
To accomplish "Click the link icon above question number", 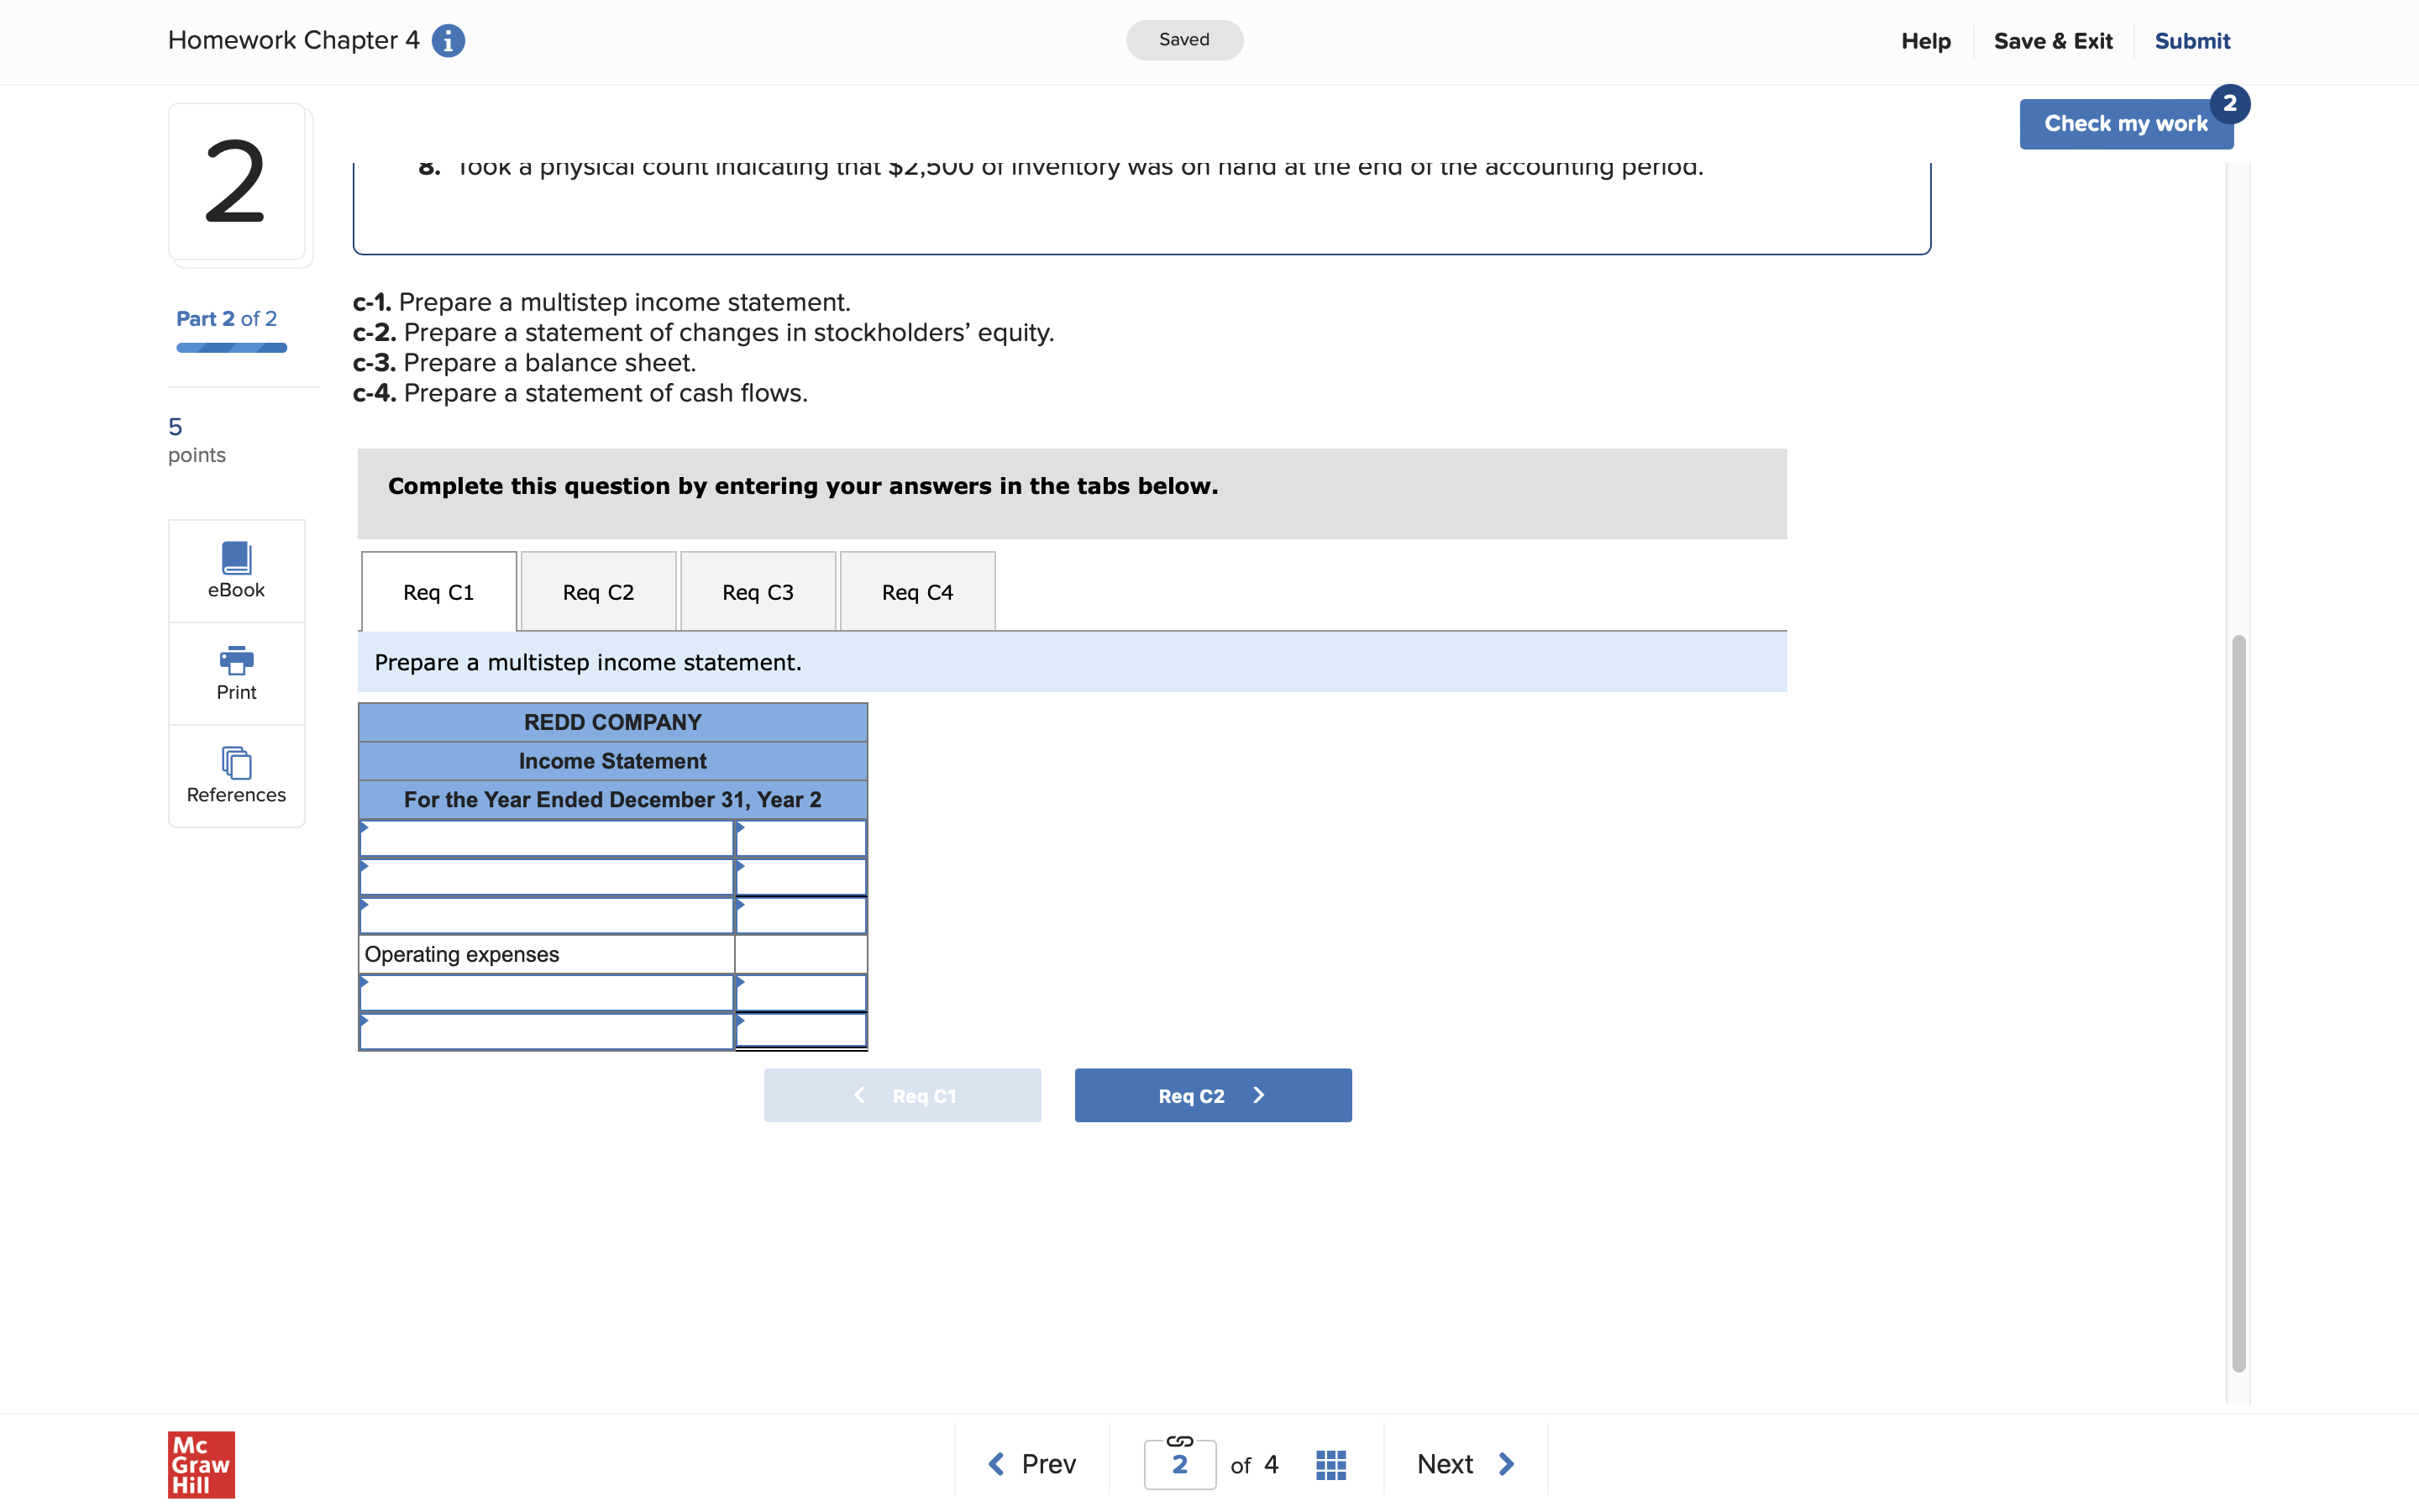I will click(x=1179, y=1441).
